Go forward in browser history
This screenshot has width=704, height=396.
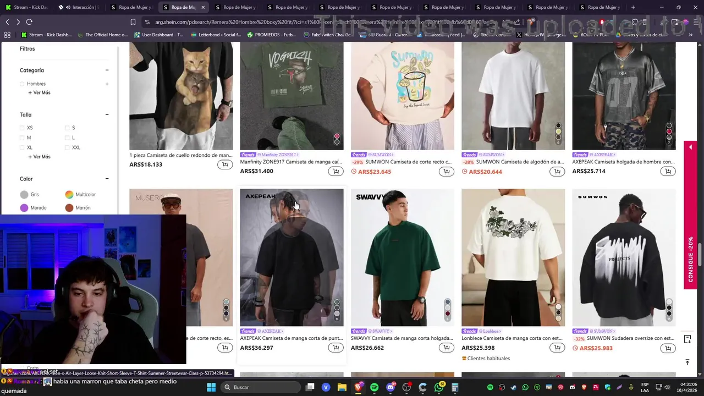click(x=18, y=22)
